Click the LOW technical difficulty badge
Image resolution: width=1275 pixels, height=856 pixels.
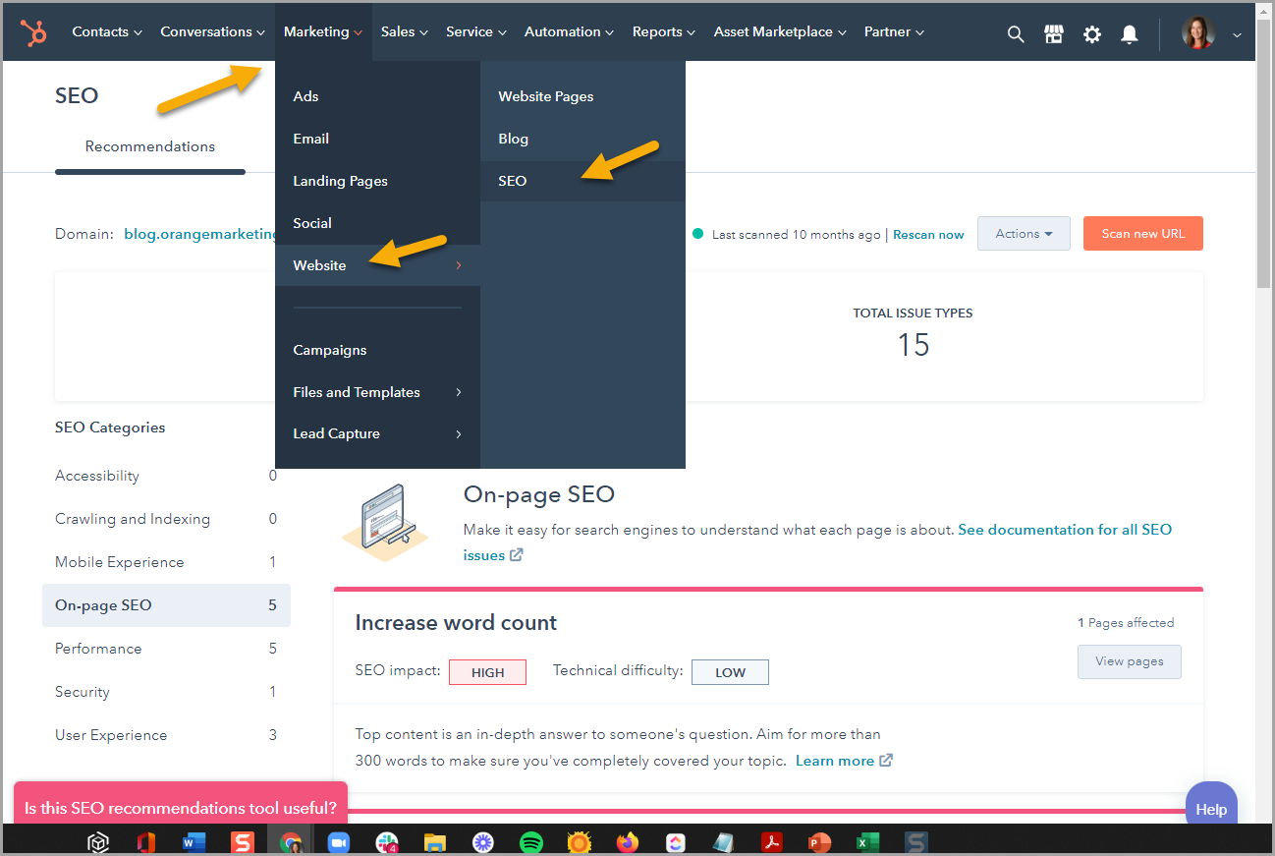(730, 672)
